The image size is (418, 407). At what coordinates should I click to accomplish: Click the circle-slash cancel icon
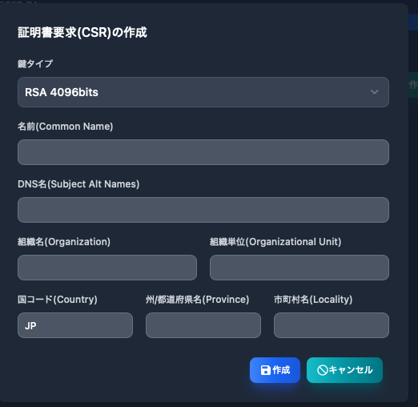coord(322,370)
